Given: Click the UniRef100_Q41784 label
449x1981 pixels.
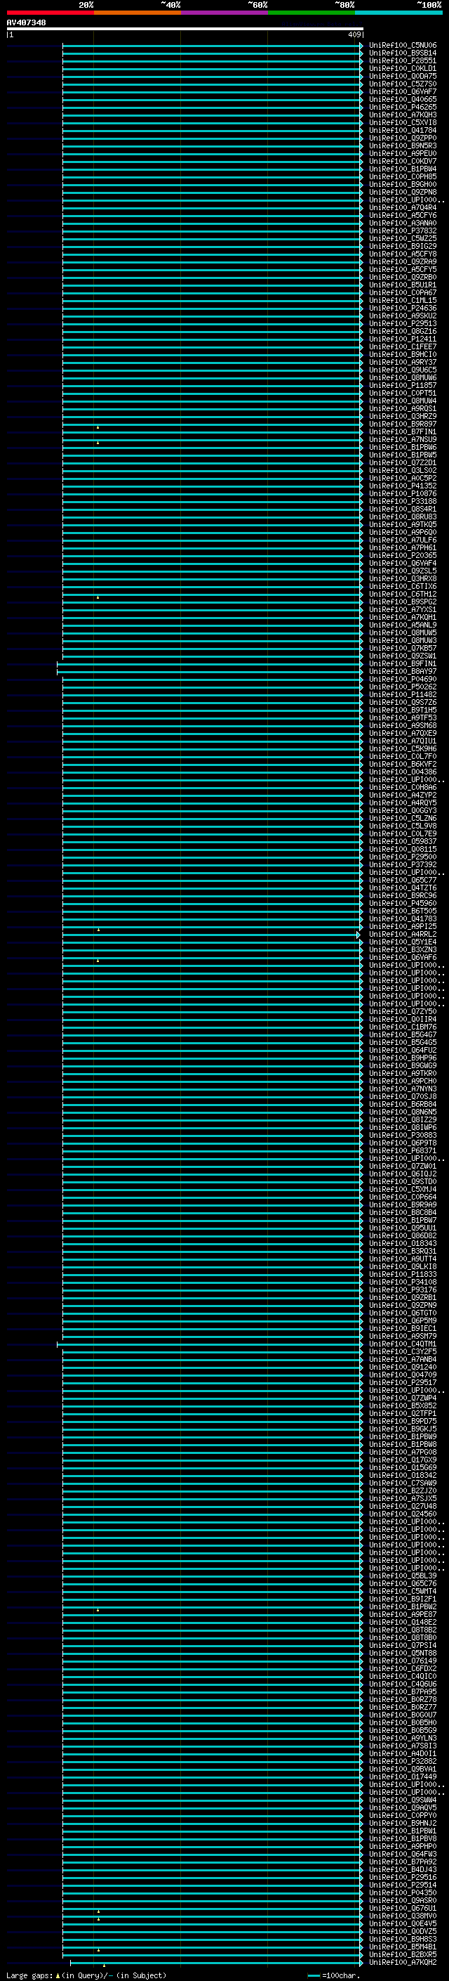Looking at the screenshot, I should 403,130.
